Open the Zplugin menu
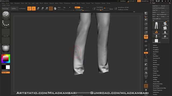 coord(103,3)
